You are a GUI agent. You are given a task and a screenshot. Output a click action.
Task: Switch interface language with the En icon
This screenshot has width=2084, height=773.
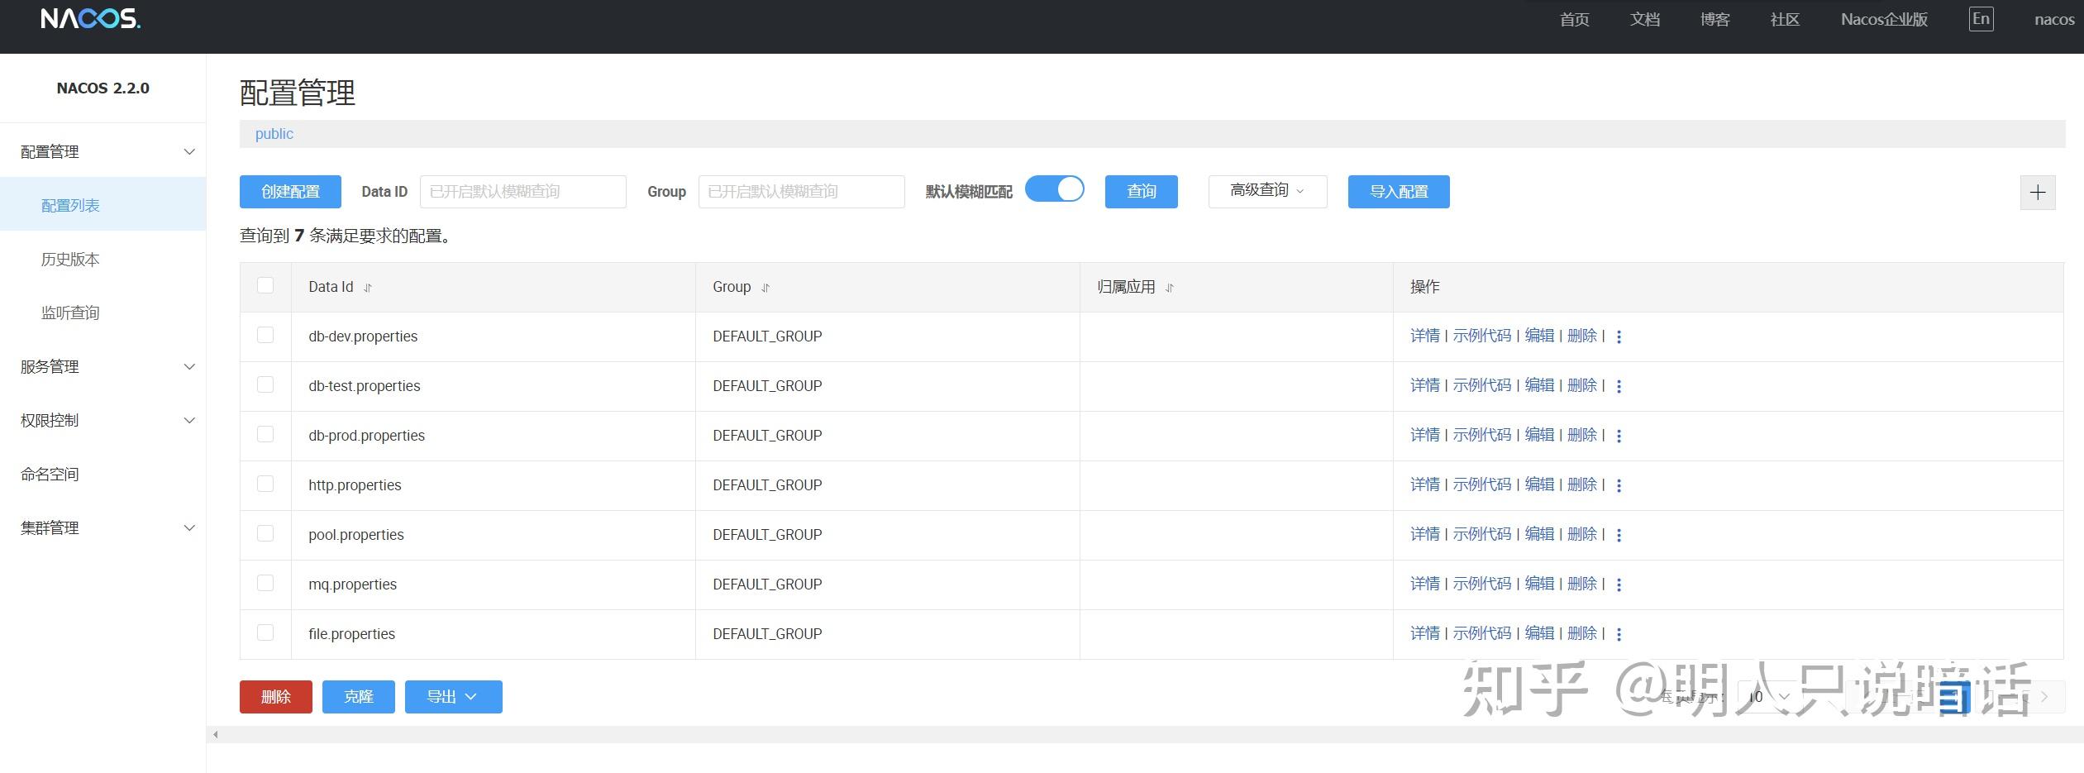tap(1981, 18)
